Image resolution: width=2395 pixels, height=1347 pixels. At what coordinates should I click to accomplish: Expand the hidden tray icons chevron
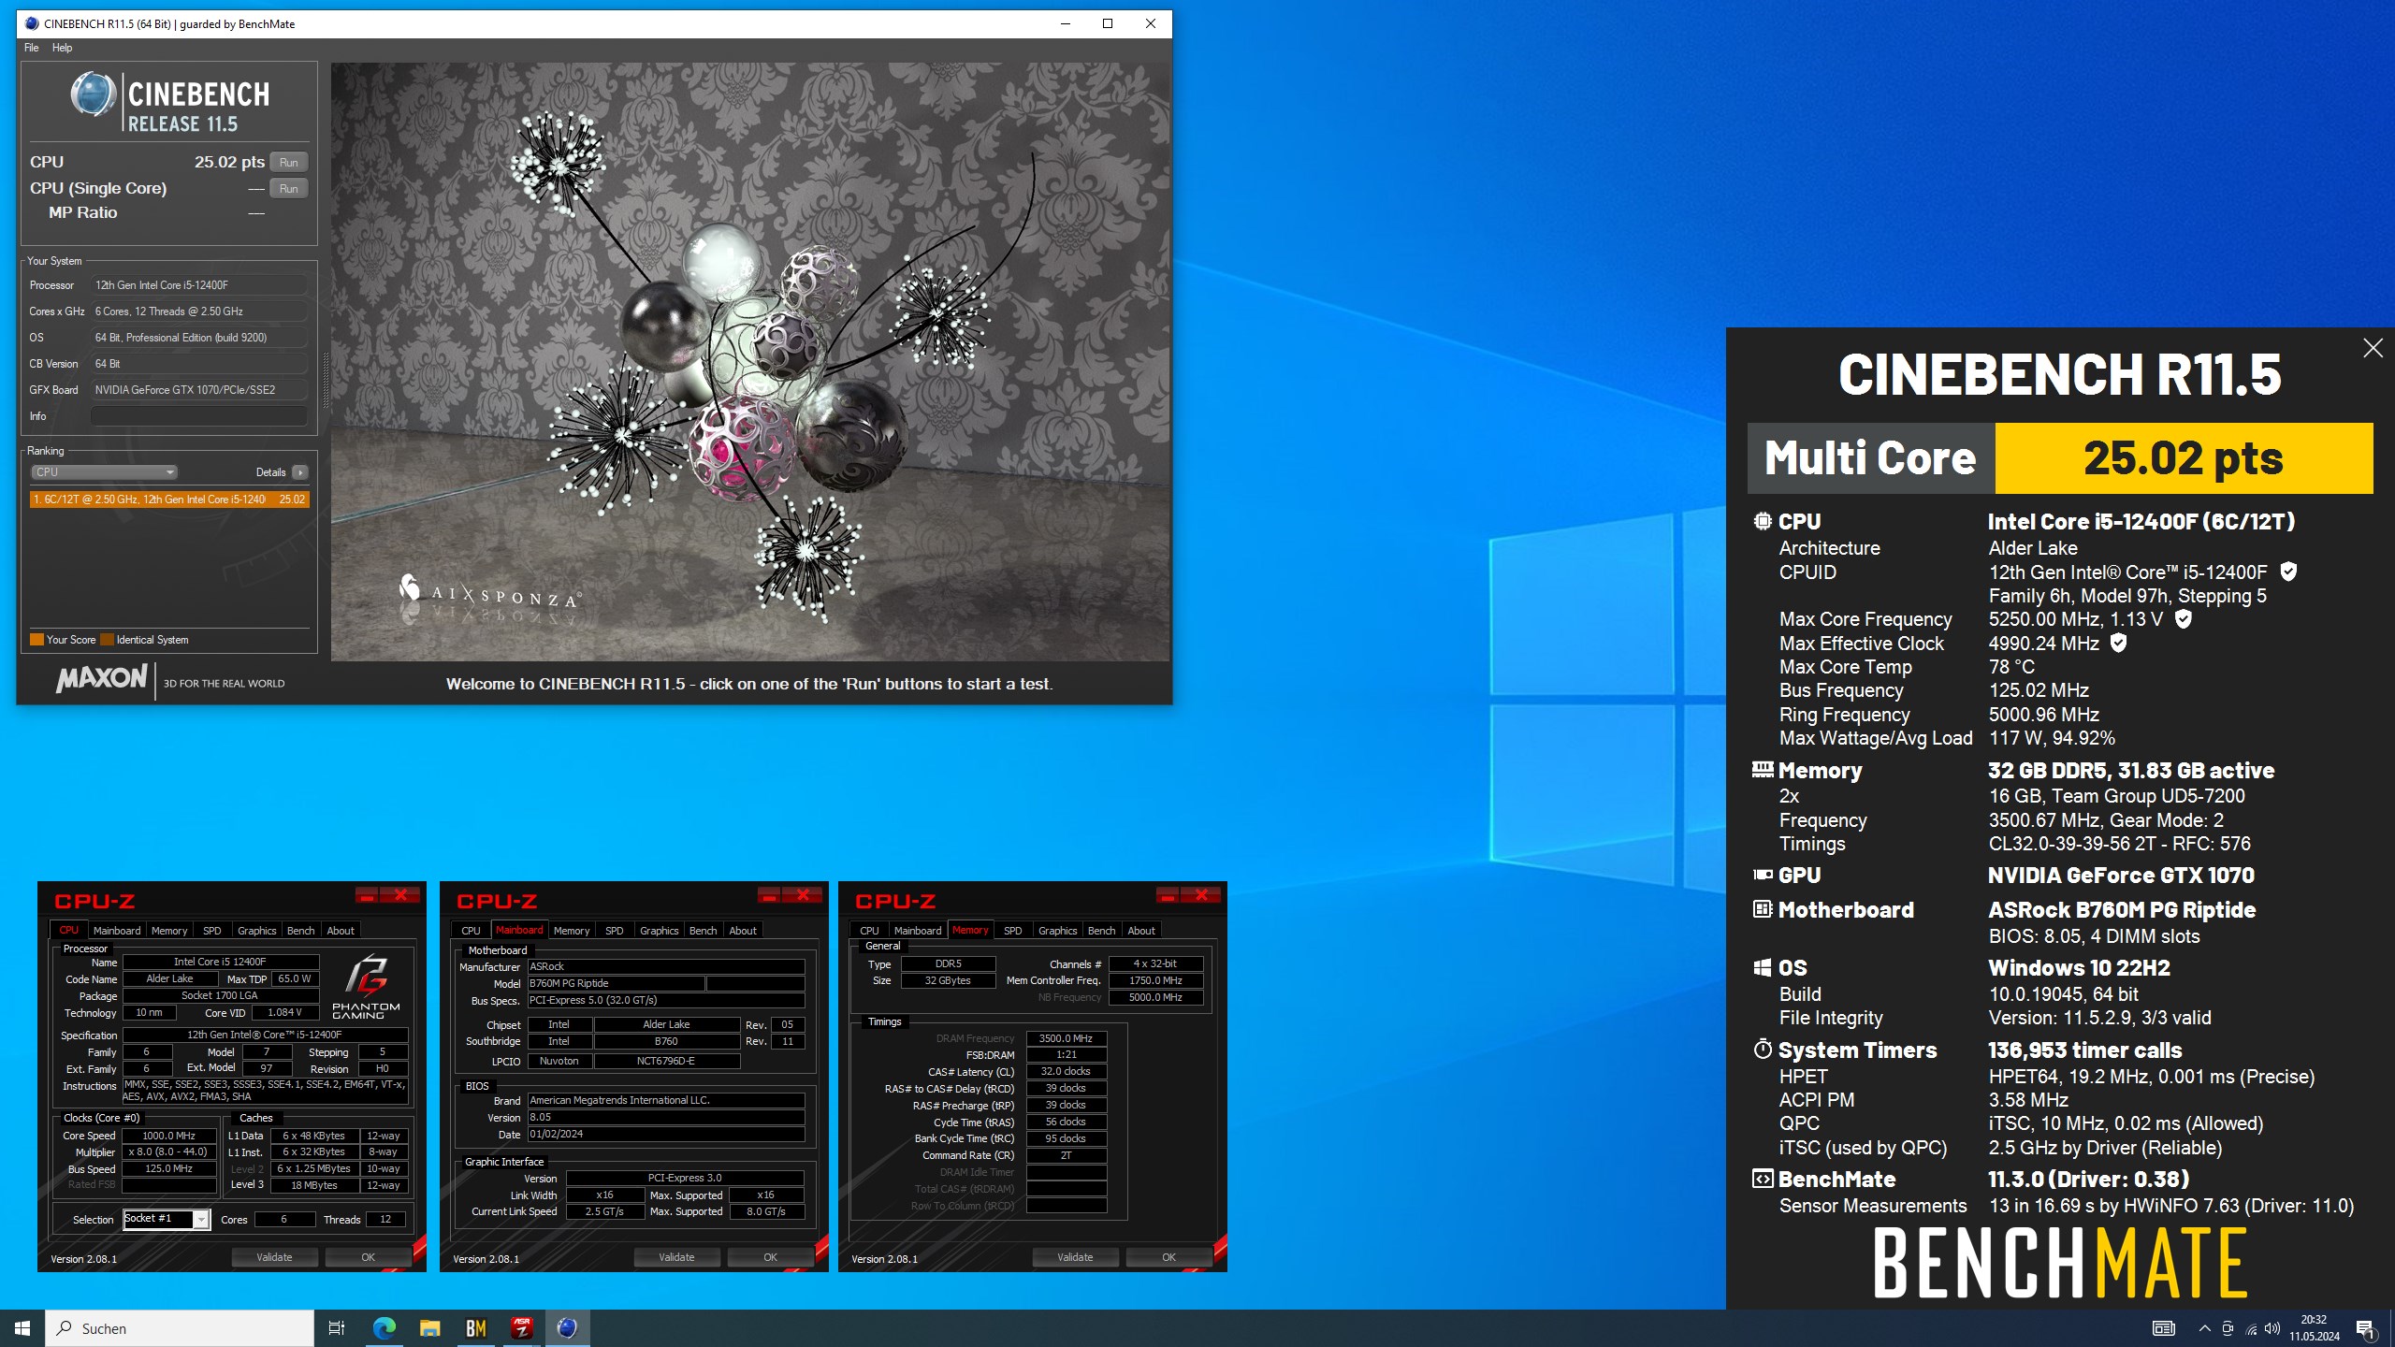pyautogui.click(x=2204, y=1328)
